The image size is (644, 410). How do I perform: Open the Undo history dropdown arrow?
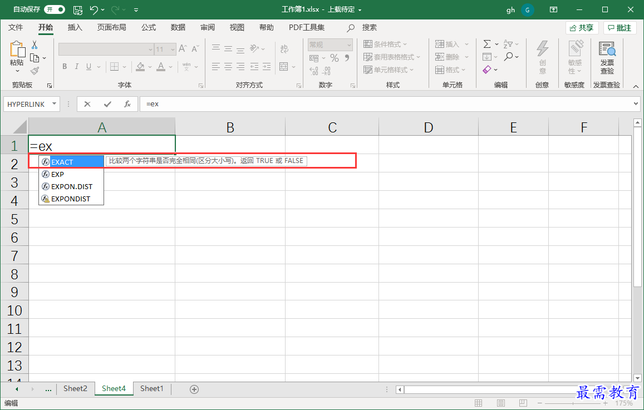pos(102,10)
